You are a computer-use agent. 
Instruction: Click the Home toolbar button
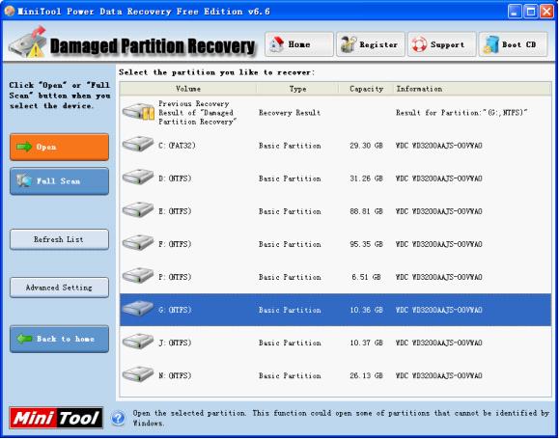tap(299, 44)
